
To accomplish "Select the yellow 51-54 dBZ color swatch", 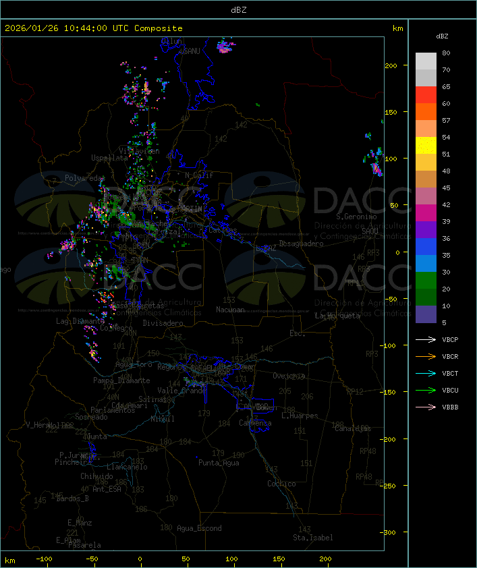I will 426,146.
